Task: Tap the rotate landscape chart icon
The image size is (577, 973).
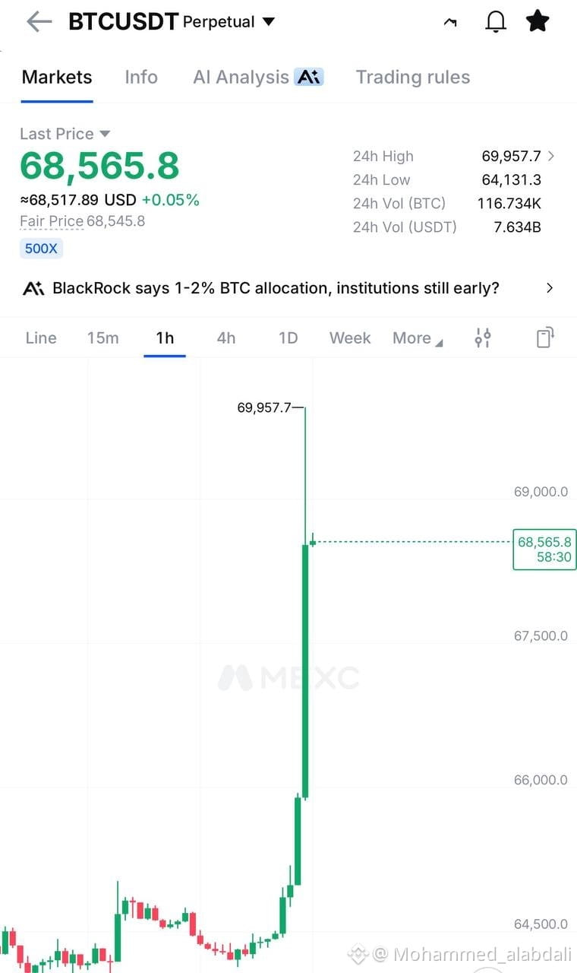Action: [544, 338]
